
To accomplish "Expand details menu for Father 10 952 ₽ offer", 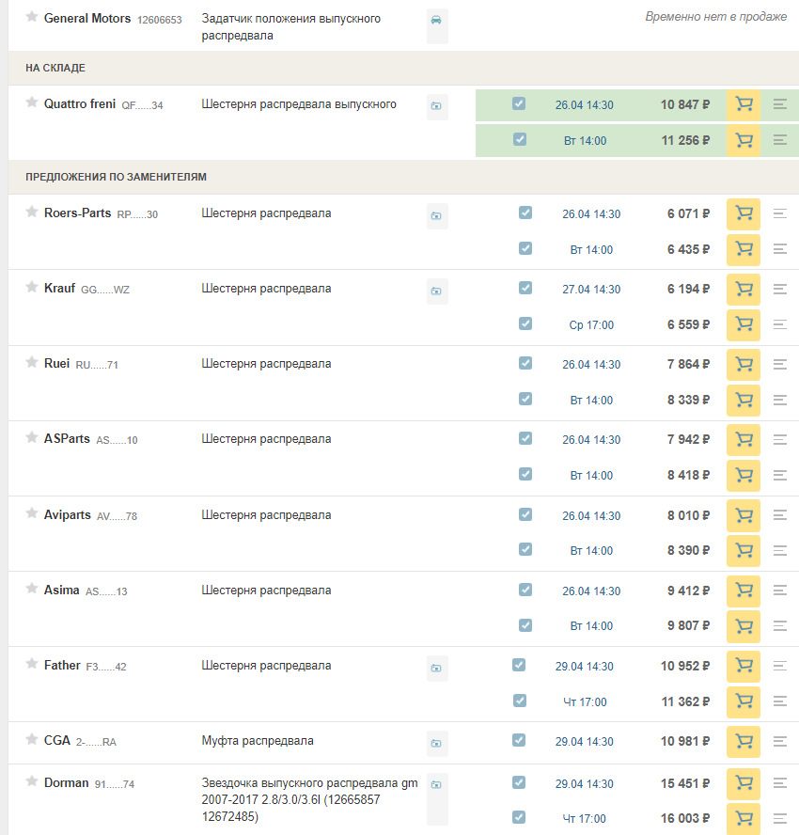I will click(x=779, y=666).
